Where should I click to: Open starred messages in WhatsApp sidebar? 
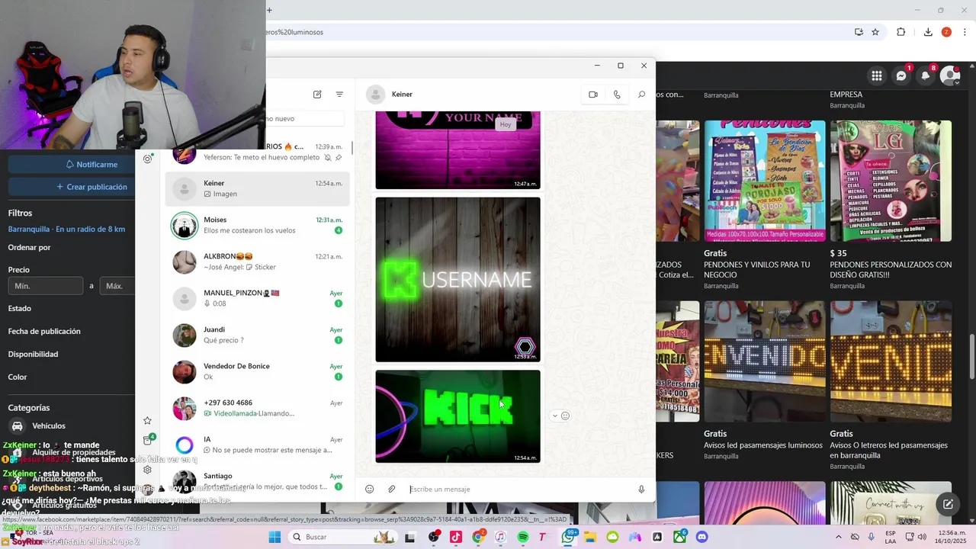[148, 420]
